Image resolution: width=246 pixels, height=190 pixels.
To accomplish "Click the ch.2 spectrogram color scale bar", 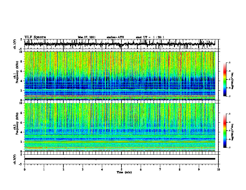I will (x=225, y=131).
